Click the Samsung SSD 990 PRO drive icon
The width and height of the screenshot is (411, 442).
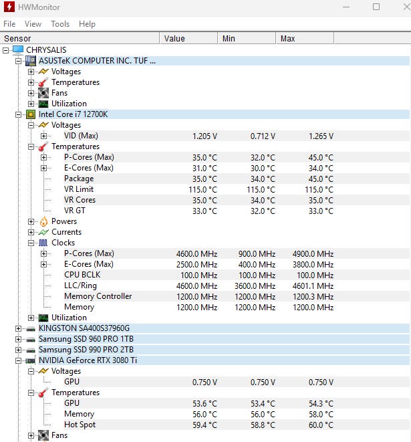pyautogui.click(x=31, y=350)
